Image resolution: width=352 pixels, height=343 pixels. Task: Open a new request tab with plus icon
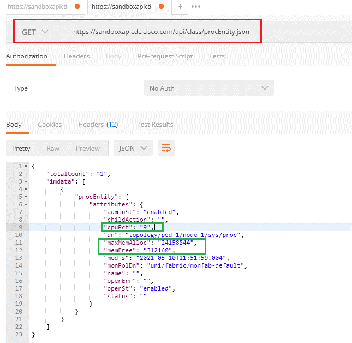coord(180,7)
